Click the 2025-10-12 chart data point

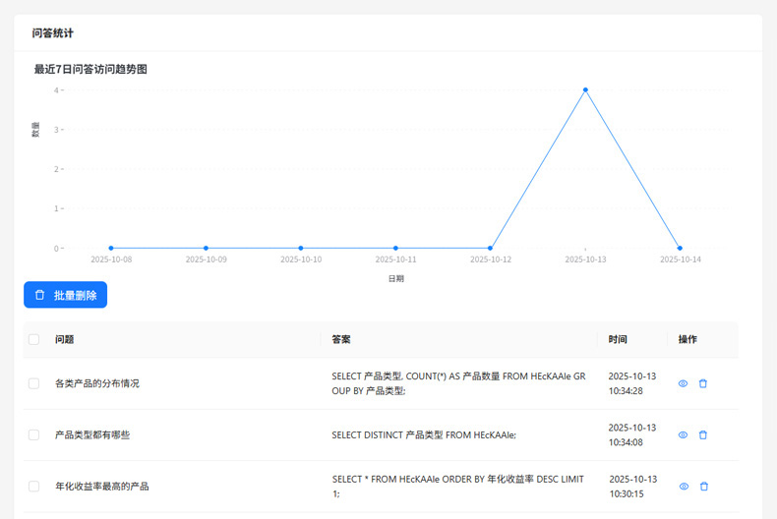pos(491,248)
